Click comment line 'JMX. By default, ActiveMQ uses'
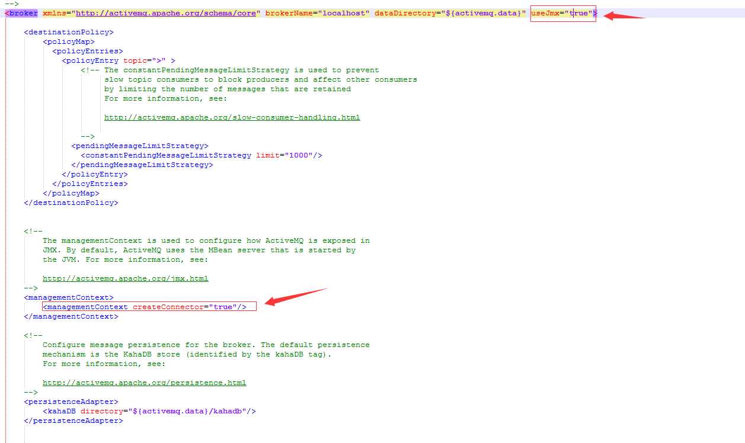 (x=199, y=250)
